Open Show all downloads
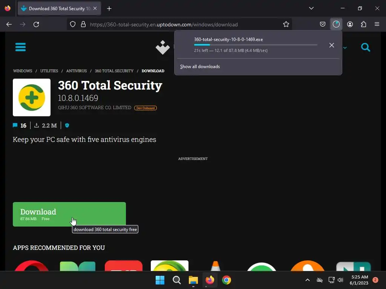The width and height of the screenshot is (386, 289). pyautogui.click(x=200, y=67)
